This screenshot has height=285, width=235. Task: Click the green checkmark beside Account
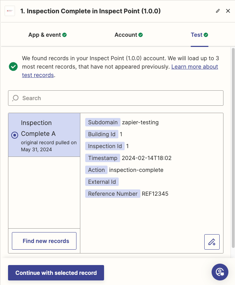[x=140, y=35]
